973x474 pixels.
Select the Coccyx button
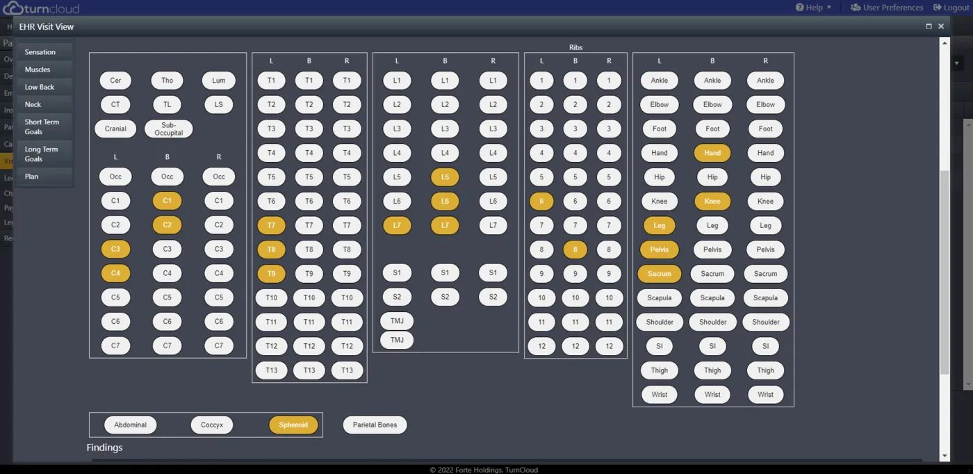(212, 425)
